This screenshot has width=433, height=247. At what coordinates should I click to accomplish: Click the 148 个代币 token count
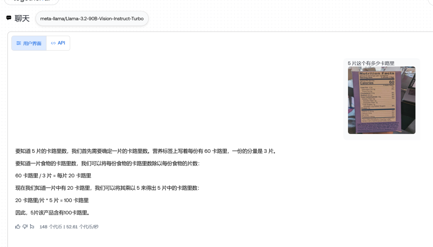click(x=51, y=227)
